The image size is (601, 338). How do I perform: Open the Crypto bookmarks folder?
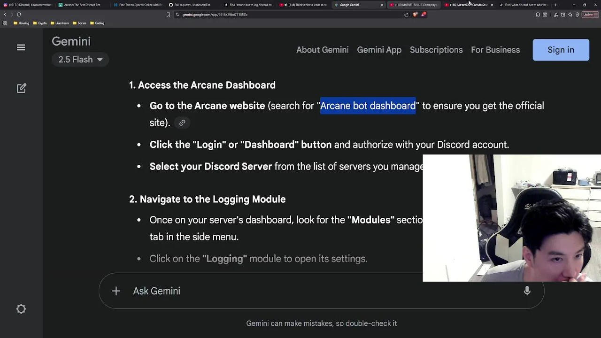click(40, 23)
